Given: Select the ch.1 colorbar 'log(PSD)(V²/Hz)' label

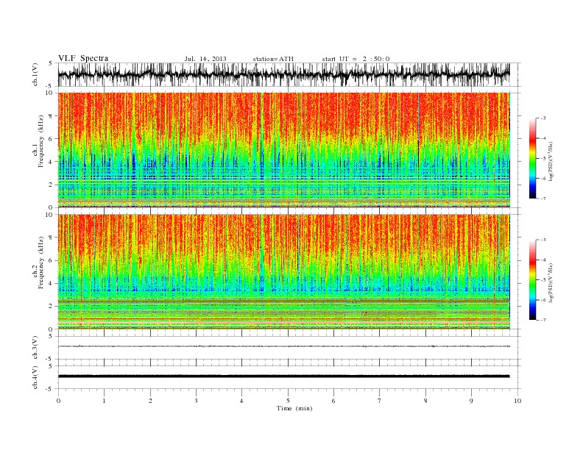Looking at the screenshot, I should (551, 160).
